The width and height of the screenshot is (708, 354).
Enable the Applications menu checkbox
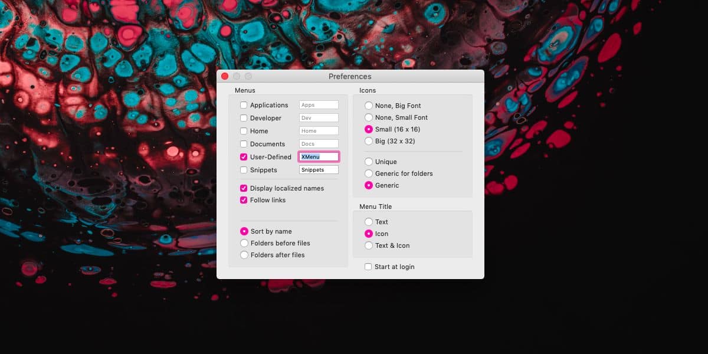(244, 104)
